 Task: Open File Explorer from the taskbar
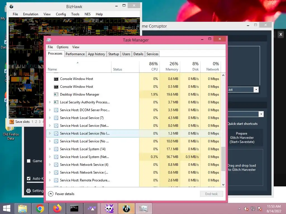point(22,208)
